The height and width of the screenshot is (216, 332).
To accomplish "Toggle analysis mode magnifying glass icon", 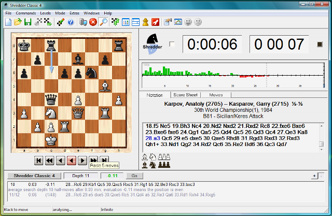I will point(104,22).
